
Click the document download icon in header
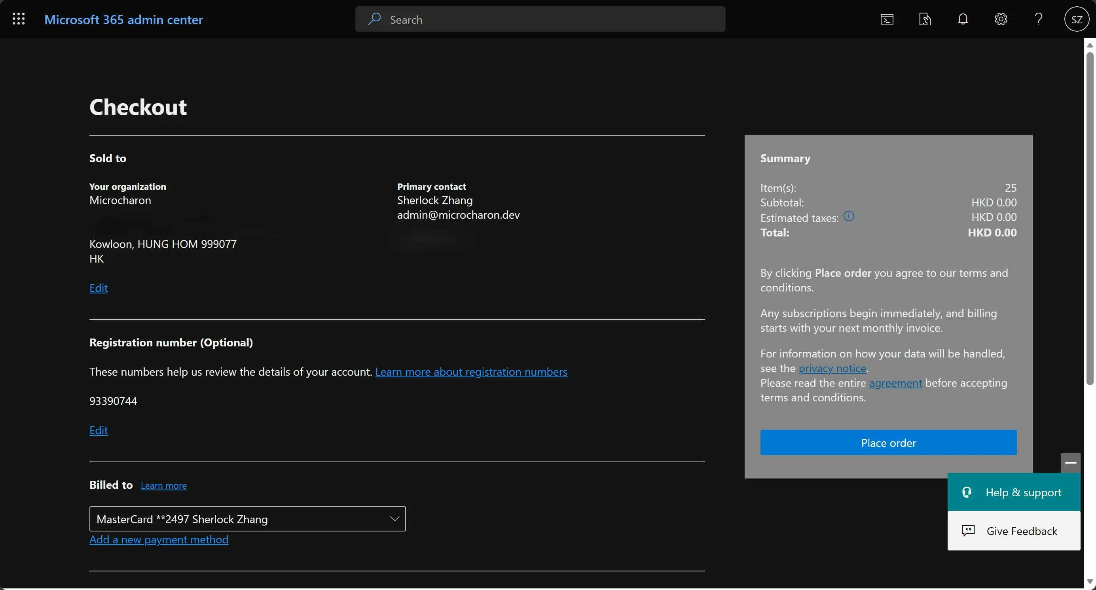pos(925,19)
